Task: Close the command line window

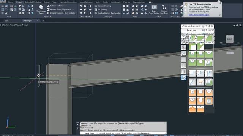Action: click(x=77, y=125)
